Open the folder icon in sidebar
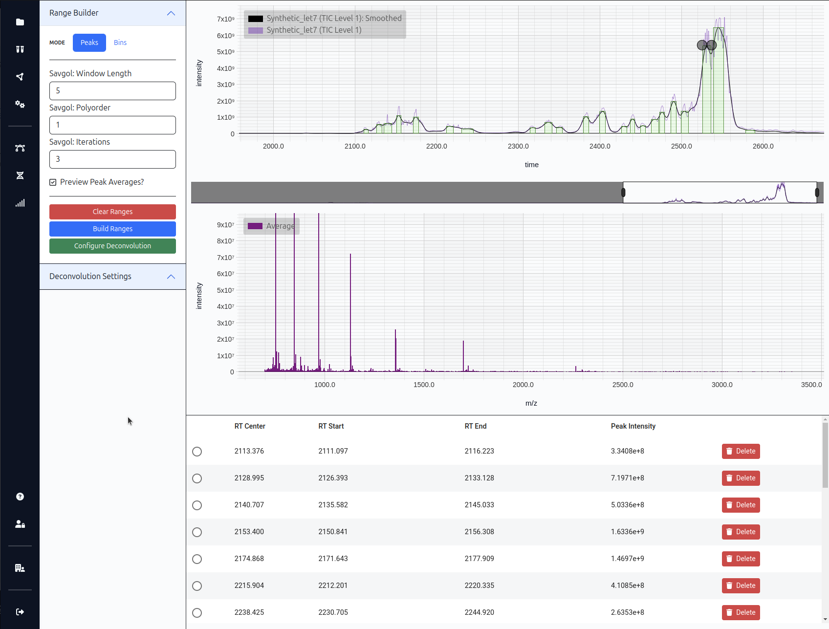Image resolution: width=829 pixels, height=629 pixels. (20, 22)
